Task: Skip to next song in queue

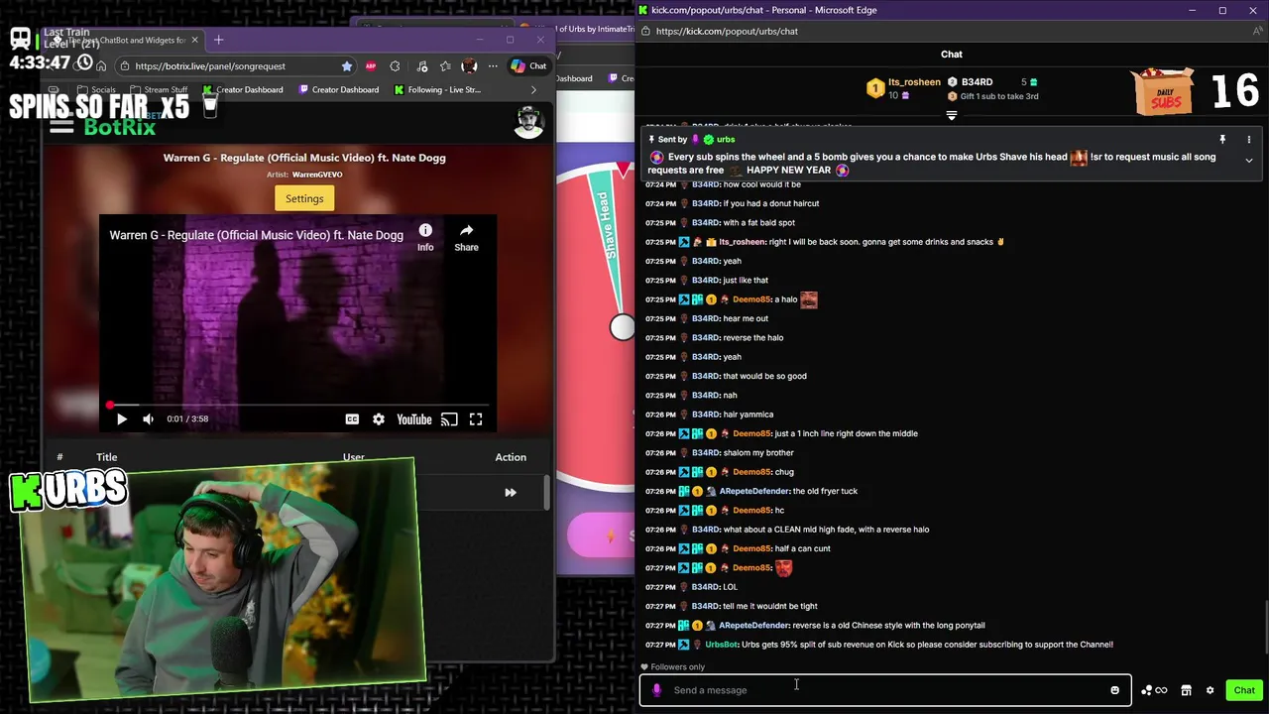Action: [511, 492]
